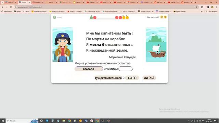219x123 pixels.
Task: Open the Alibaba.com bookmark
Action: click(x=39, y=11)
